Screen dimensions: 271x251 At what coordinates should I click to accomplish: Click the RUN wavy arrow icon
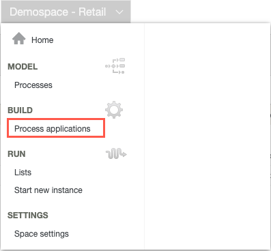tap(116, 154)
